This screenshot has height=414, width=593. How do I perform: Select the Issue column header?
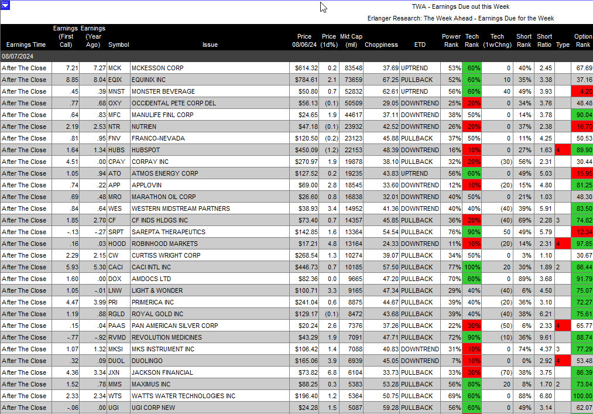point(210,45)
